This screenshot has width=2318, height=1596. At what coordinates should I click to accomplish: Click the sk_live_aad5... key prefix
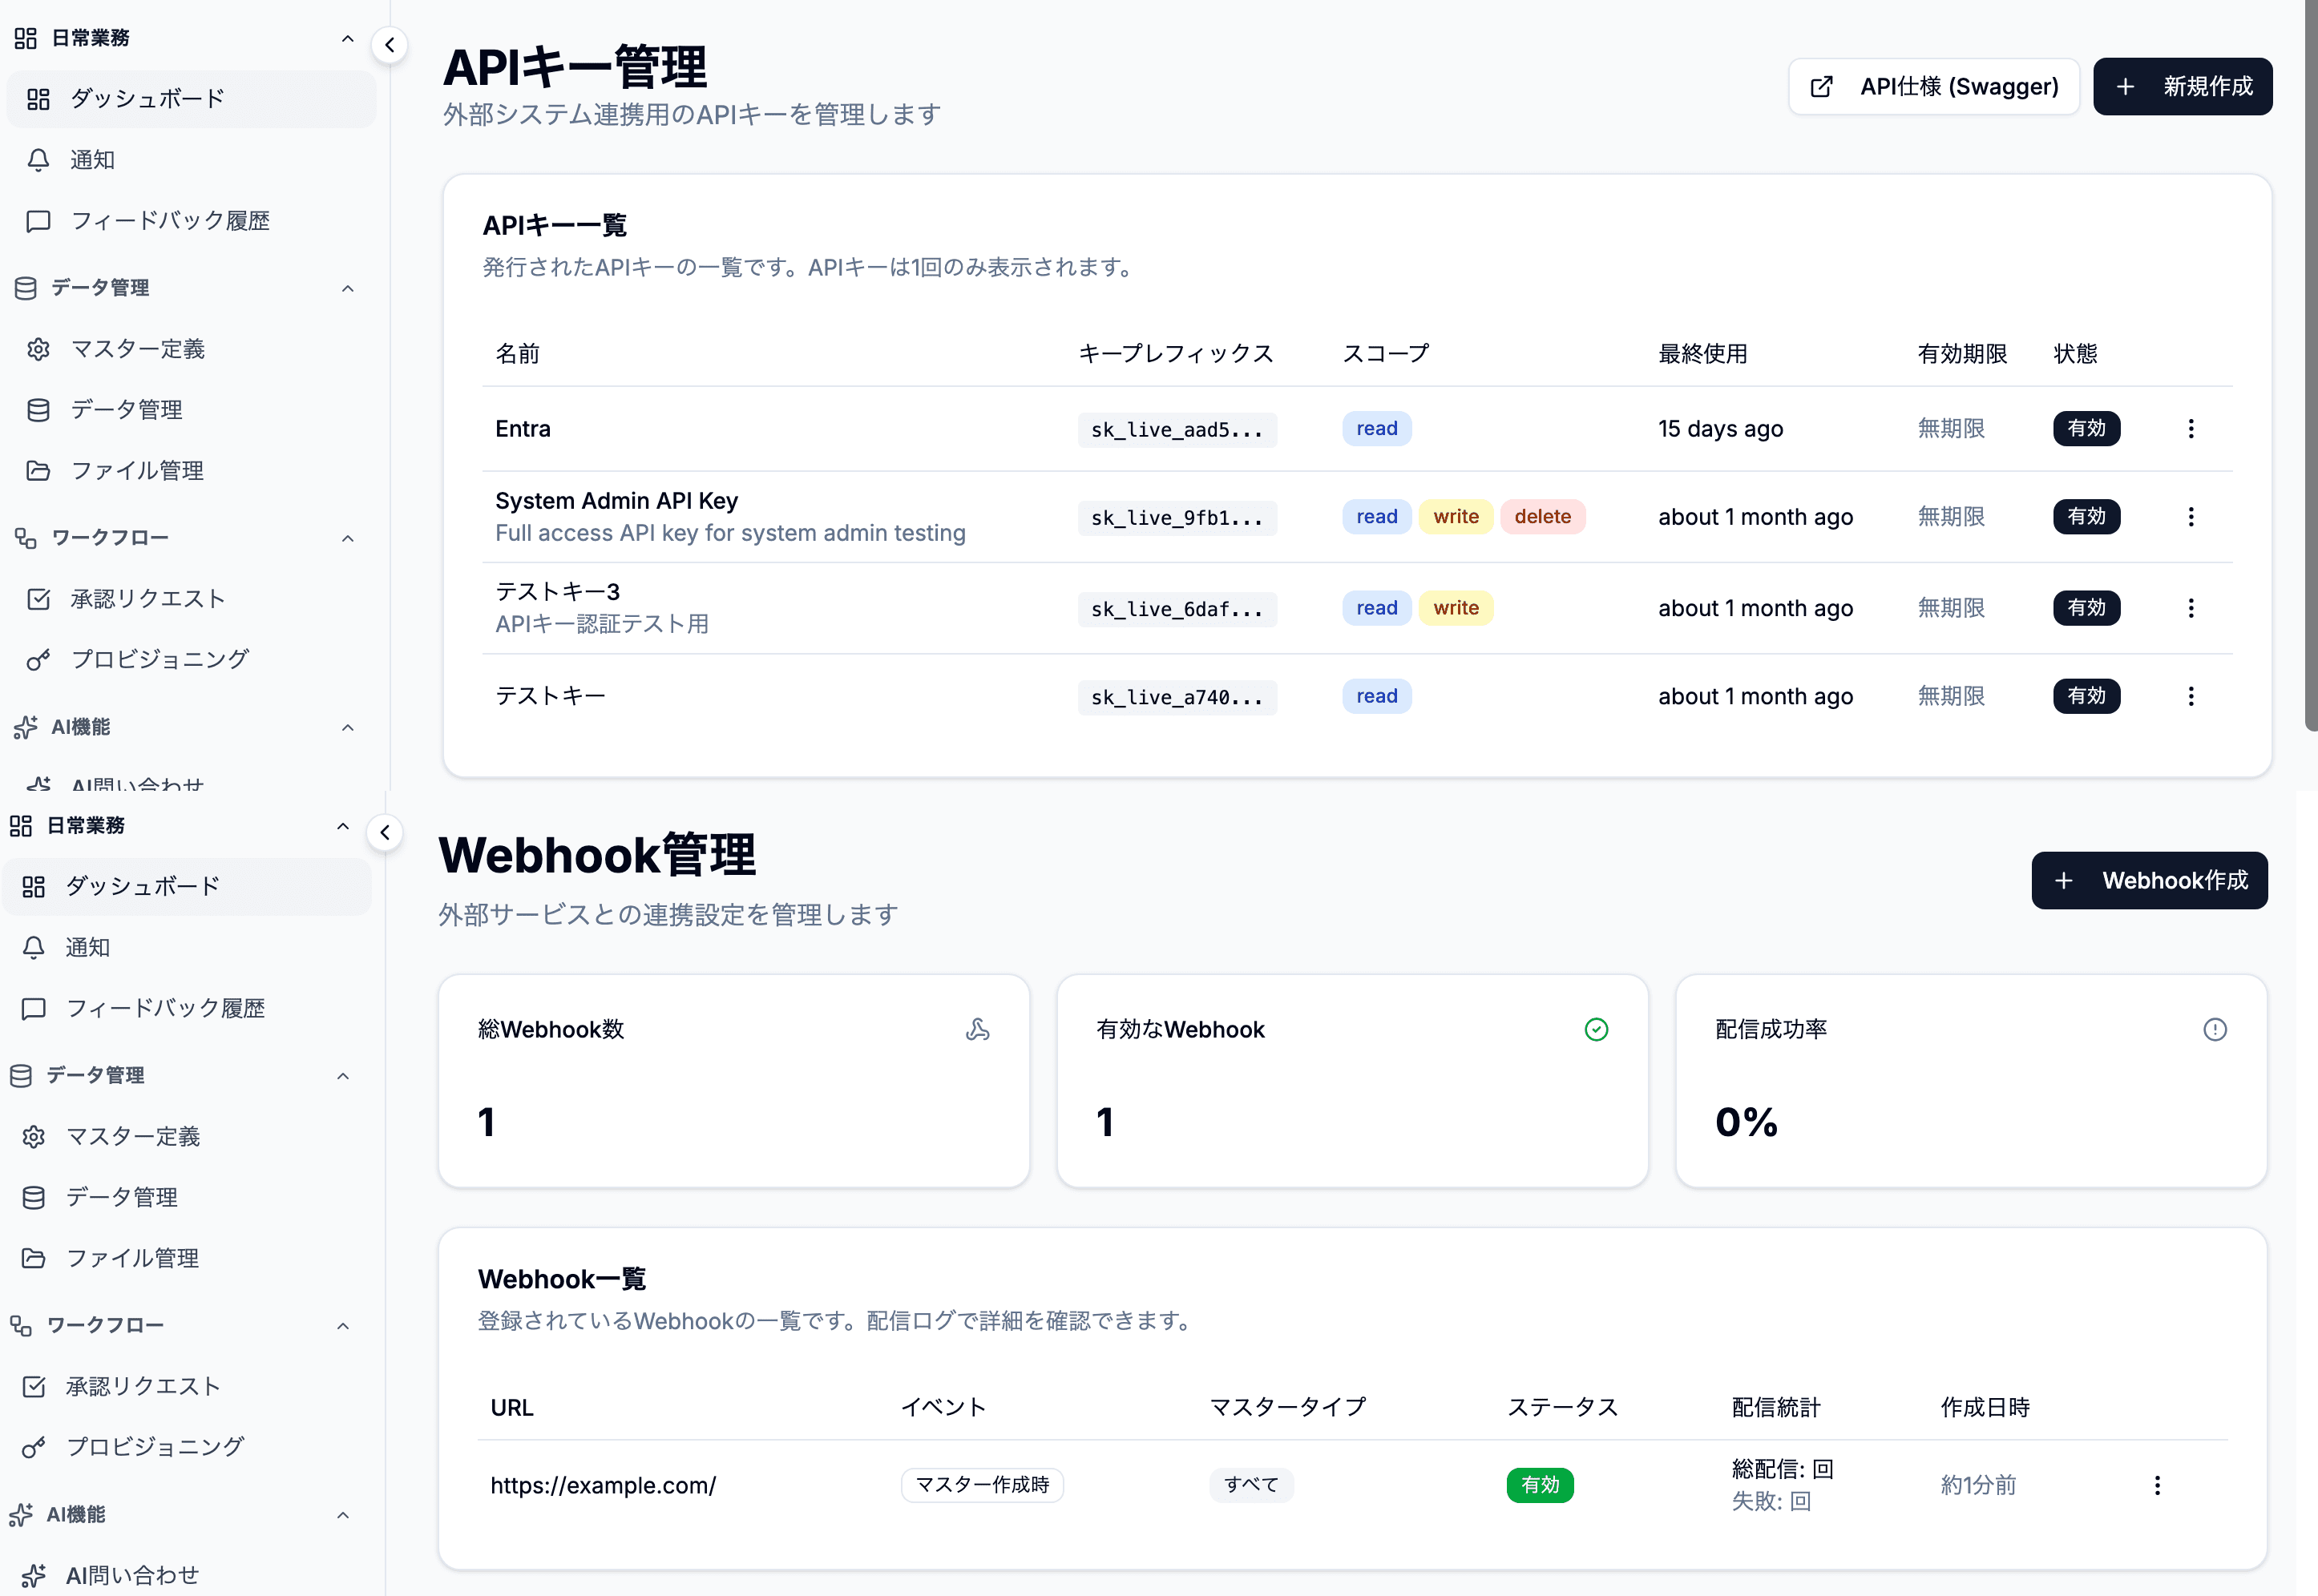[1177, 430]
